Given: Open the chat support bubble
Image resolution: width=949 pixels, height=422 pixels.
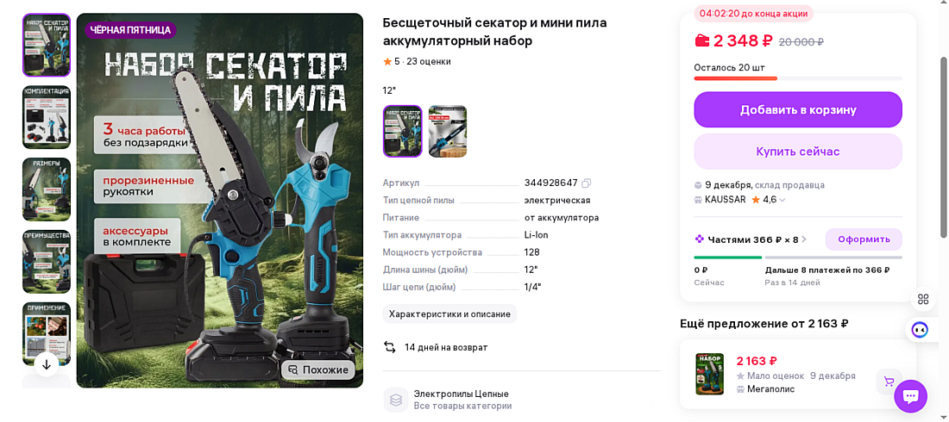Looking at the screenshot, I should coord(910,396).
